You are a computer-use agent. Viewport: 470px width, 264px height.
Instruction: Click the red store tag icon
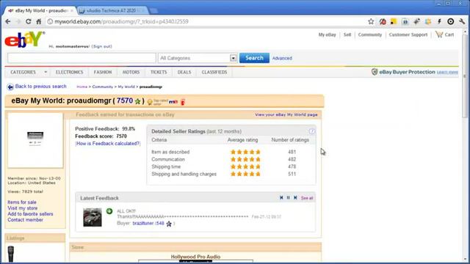point(183,102)
